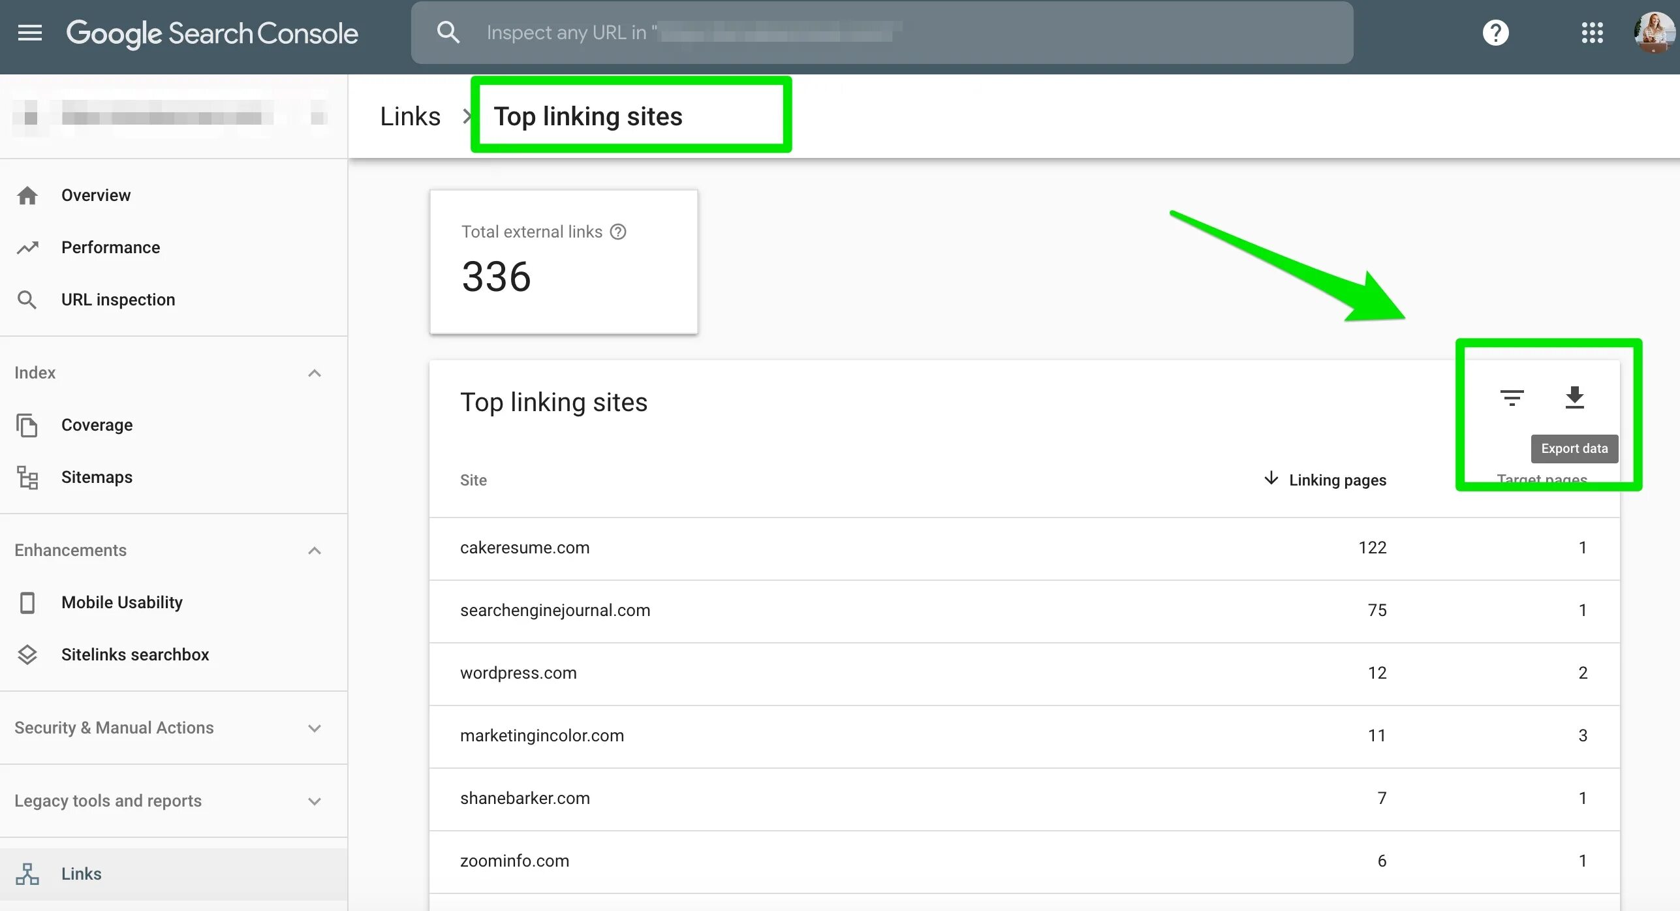Click the help question mark icon
Screen dimensions: 1680x911
[x=1495, y=33]
